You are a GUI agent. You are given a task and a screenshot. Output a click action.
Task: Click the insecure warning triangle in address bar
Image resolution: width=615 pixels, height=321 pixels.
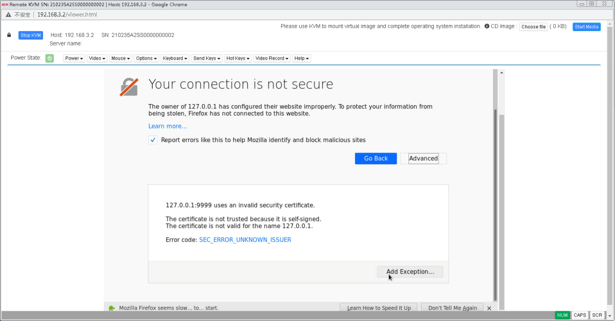coord(8,15)
